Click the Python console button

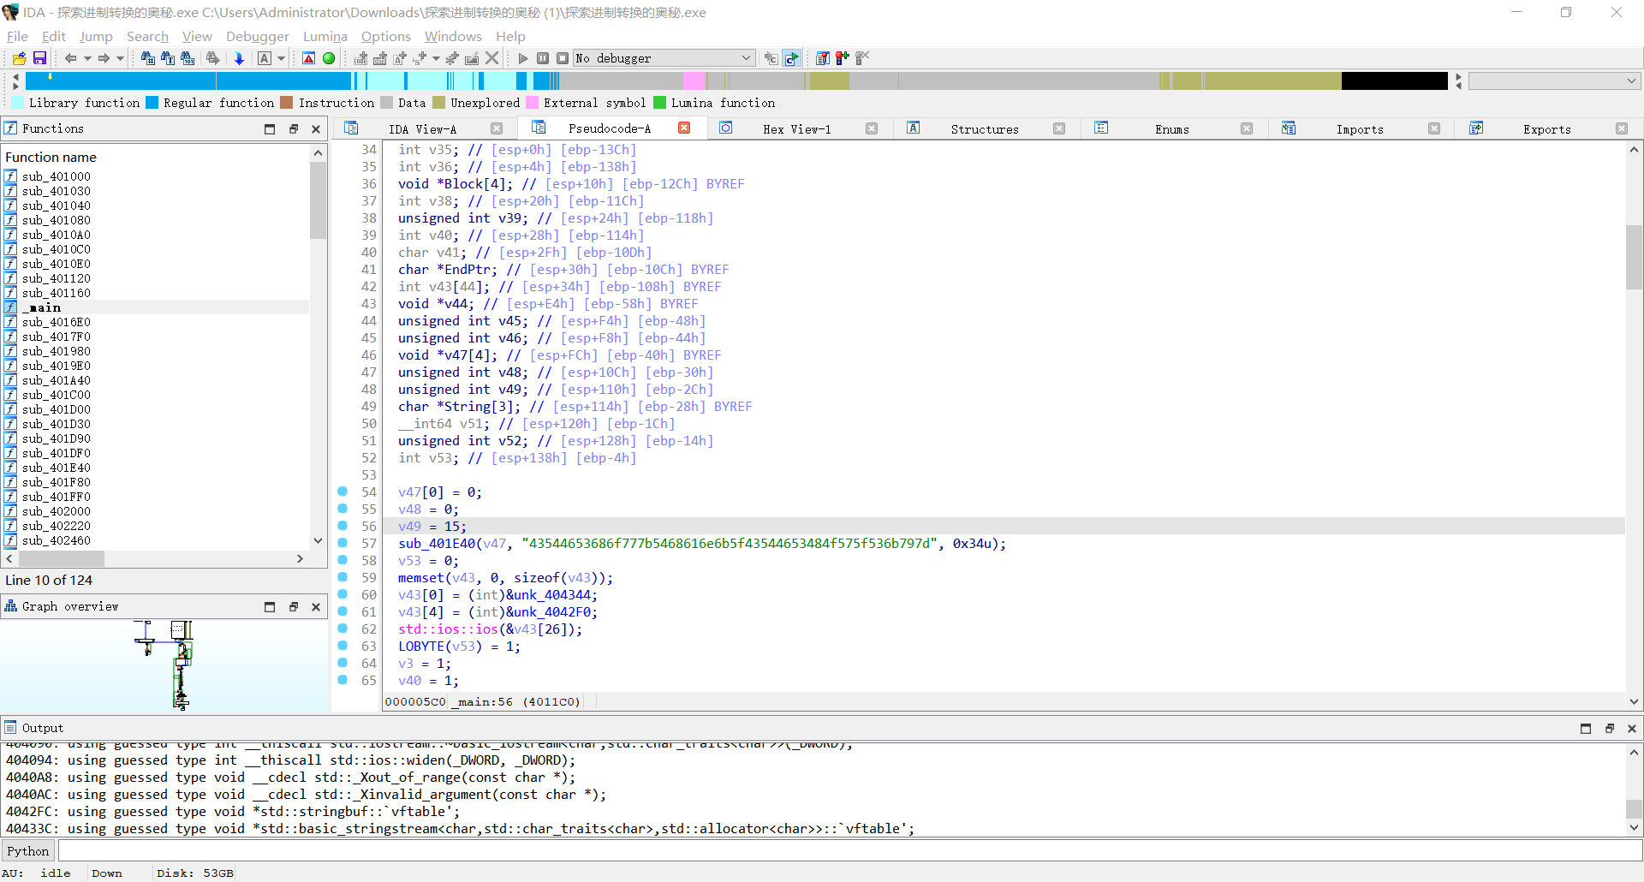28,850
